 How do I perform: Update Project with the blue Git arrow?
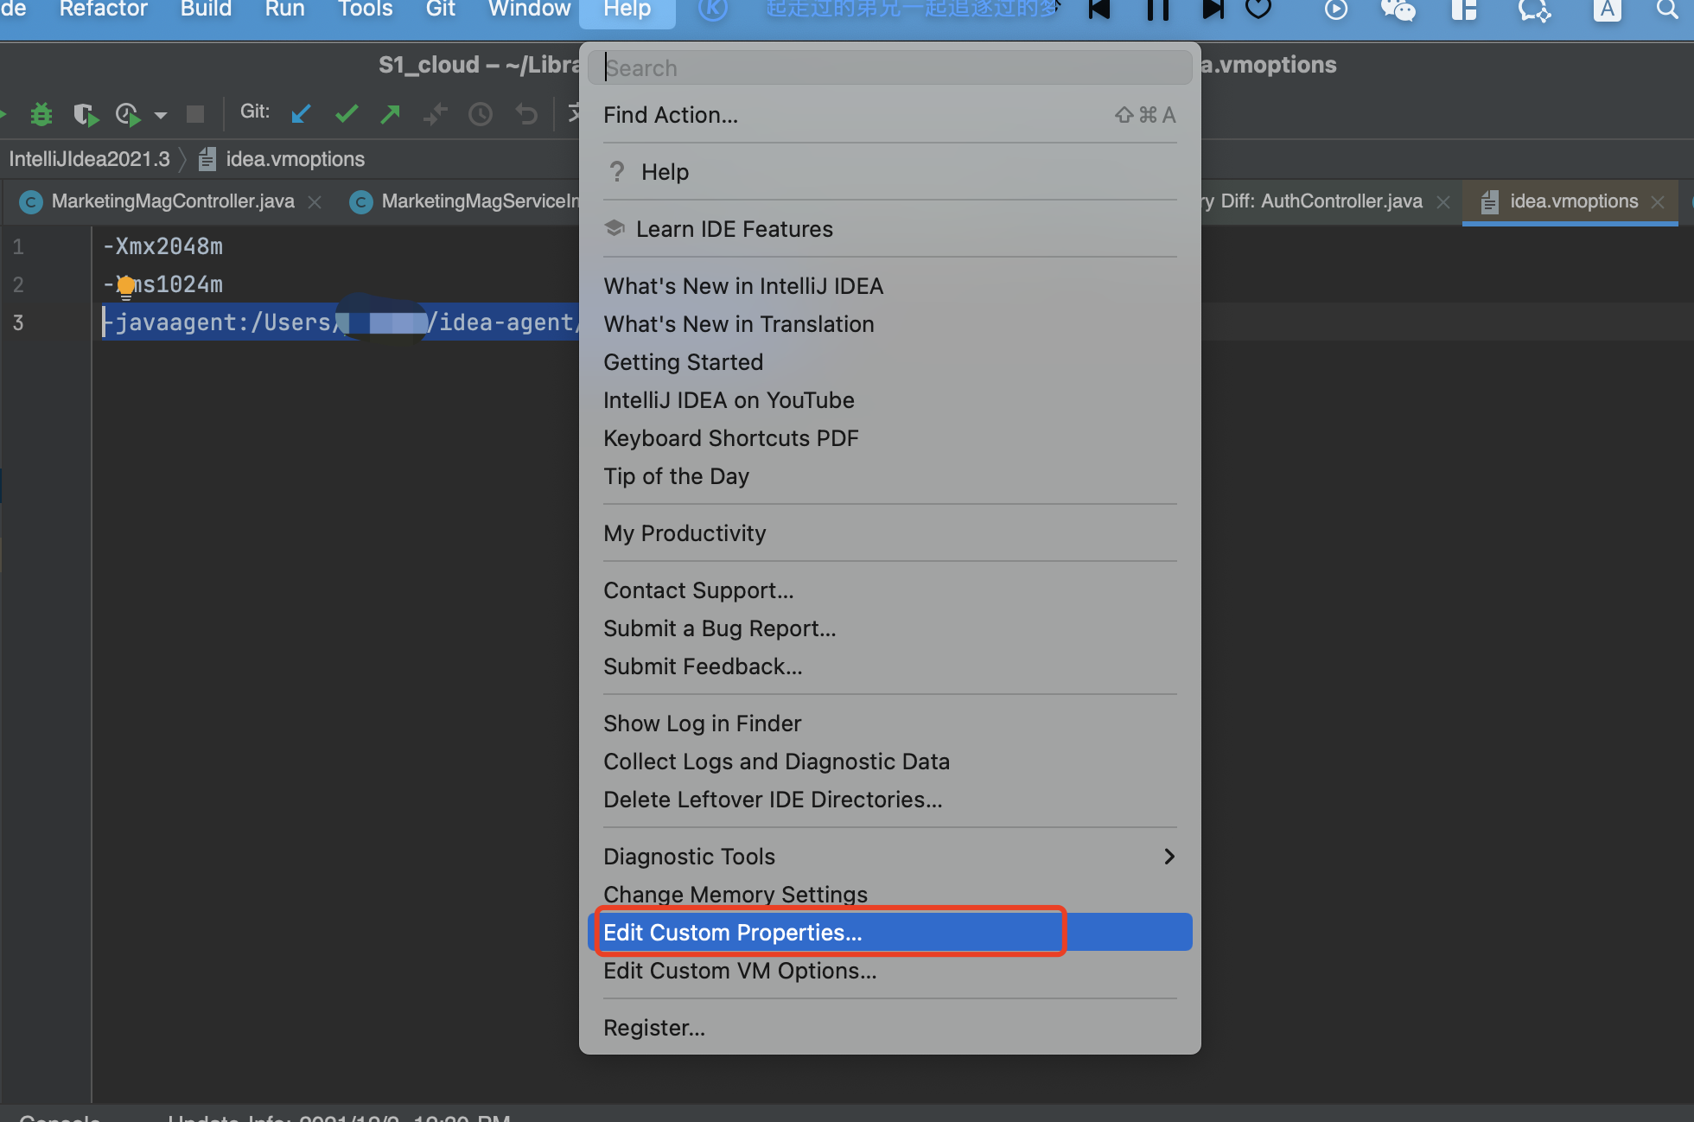point(302,113)
